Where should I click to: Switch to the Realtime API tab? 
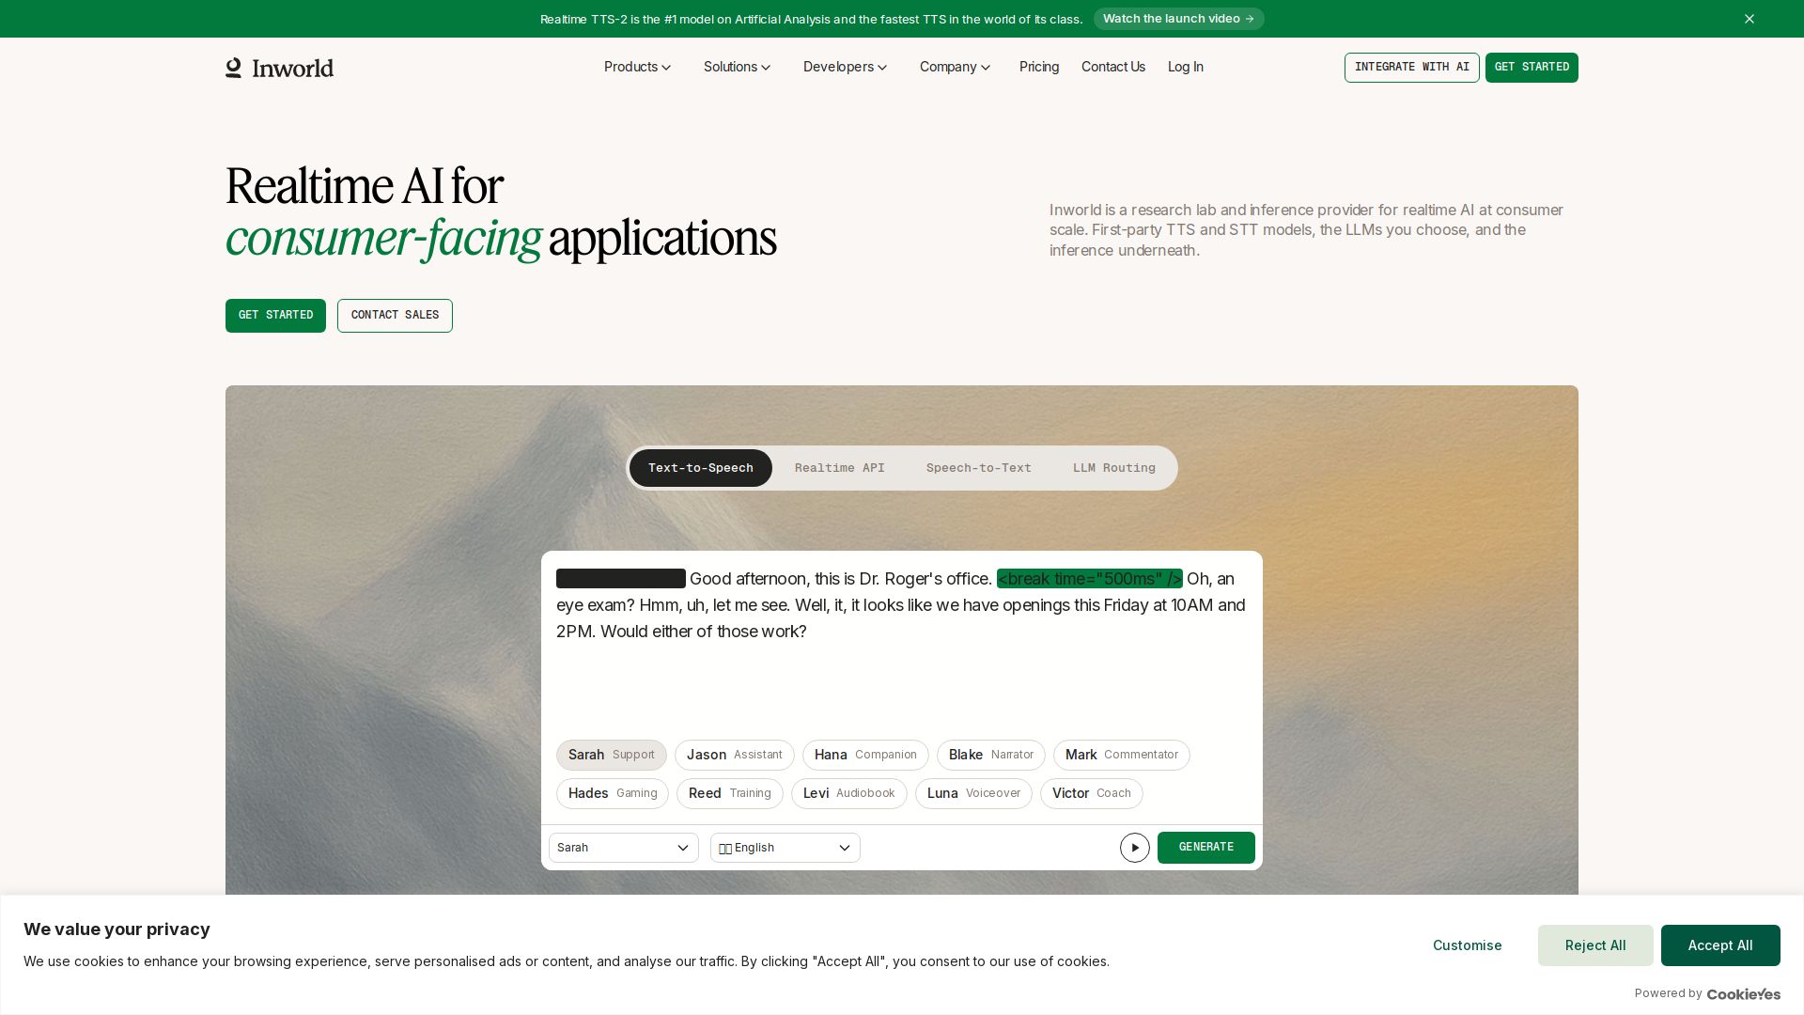pos(840,468)
